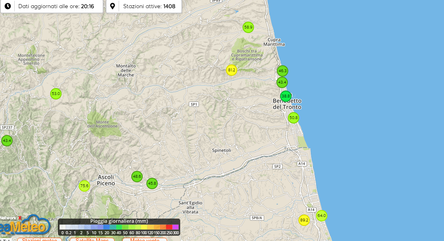Click the 58.9 mm rain station marker
The image size is (444, 241).
[248, 27]
